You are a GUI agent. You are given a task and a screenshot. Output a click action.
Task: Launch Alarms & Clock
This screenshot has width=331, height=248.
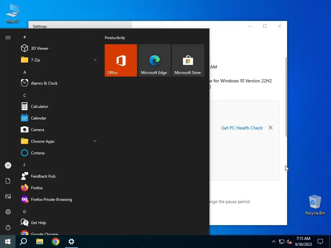59,83
